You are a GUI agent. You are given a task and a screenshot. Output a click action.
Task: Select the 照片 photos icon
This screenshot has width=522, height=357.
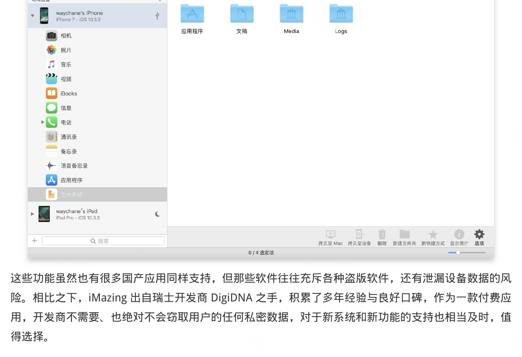[x=52, y=50]
